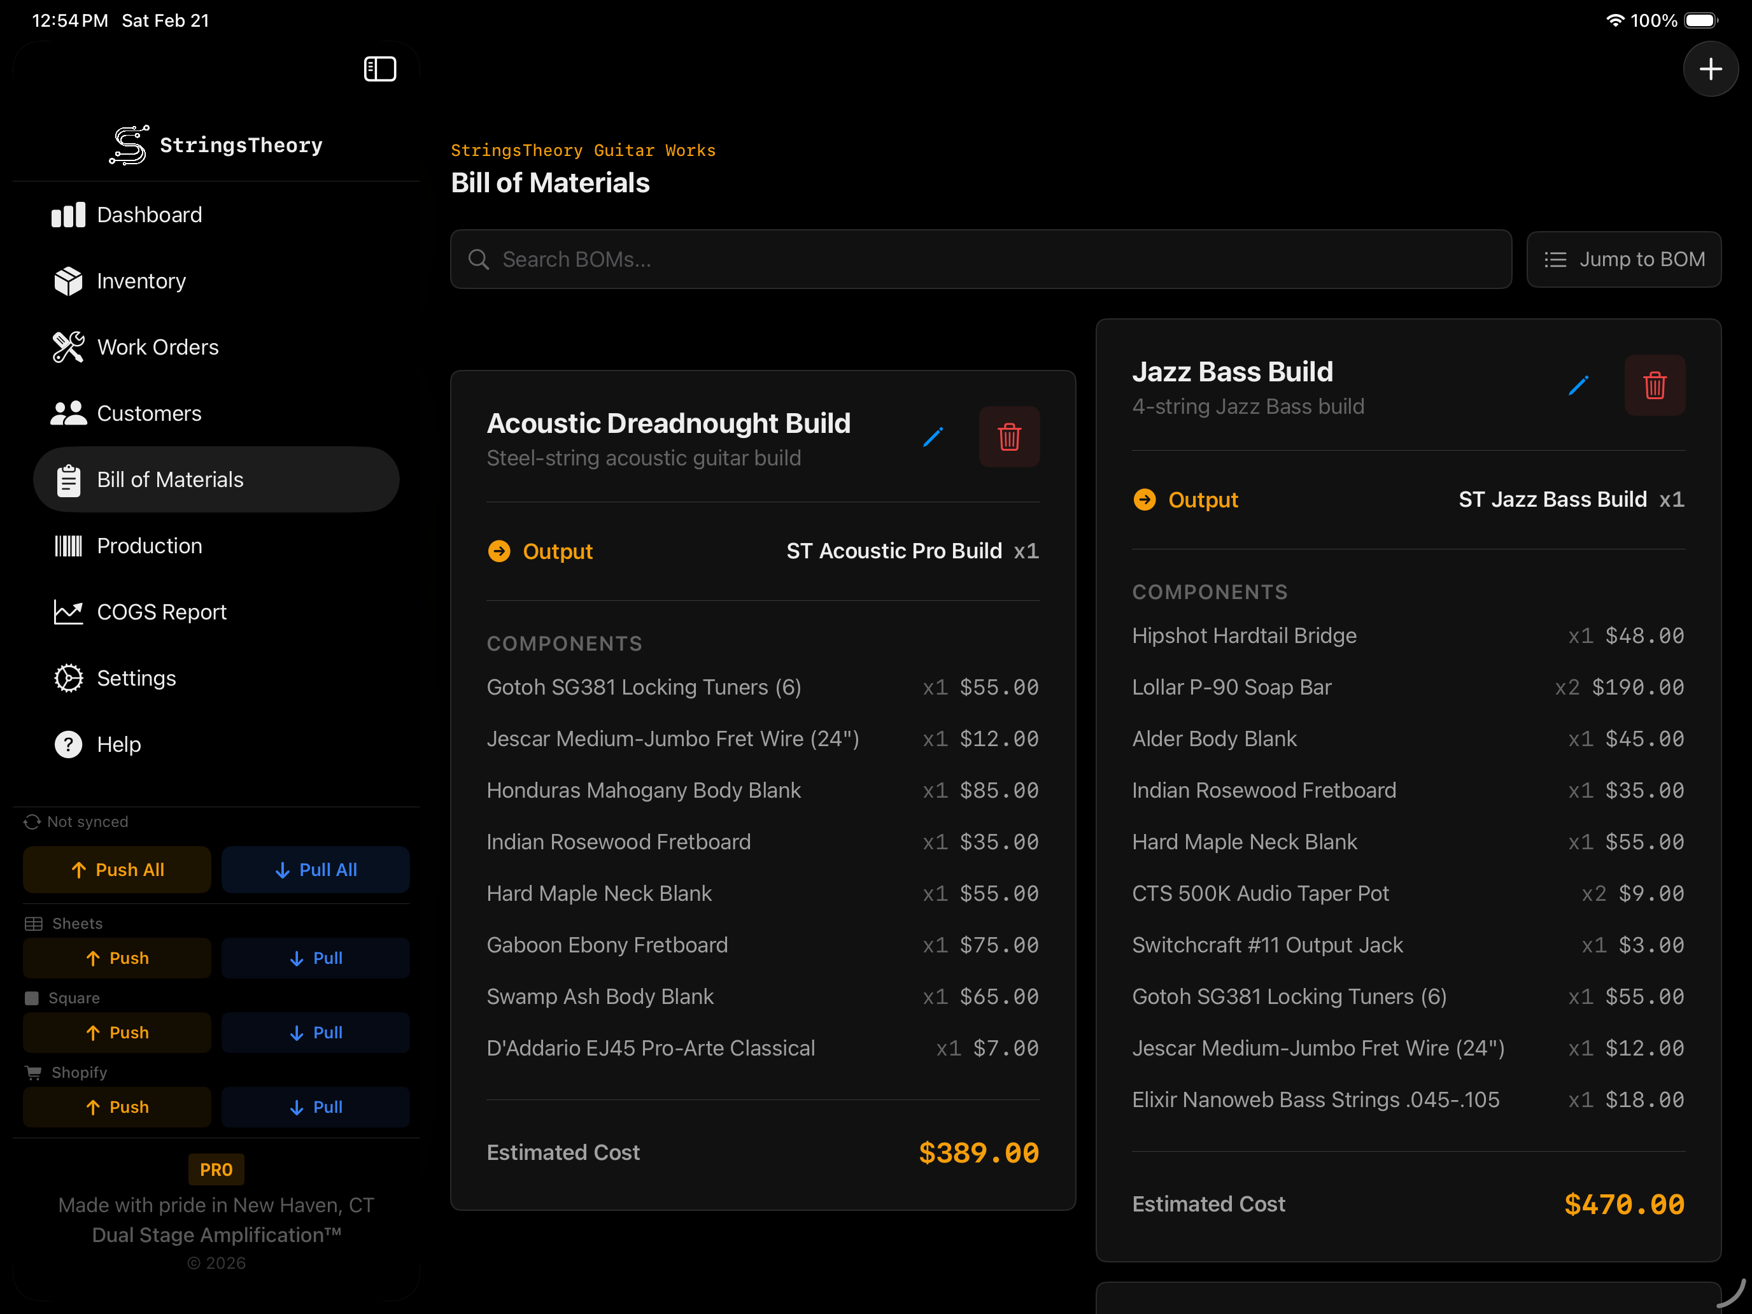Open the Production page
The width and height of the screenshot is (1752, 1314).
149,546
